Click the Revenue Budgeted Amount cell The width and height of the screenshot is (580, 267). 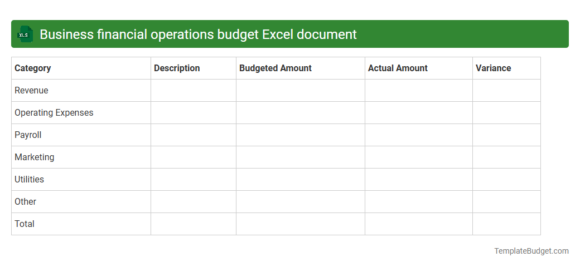(x=301, y=90)
